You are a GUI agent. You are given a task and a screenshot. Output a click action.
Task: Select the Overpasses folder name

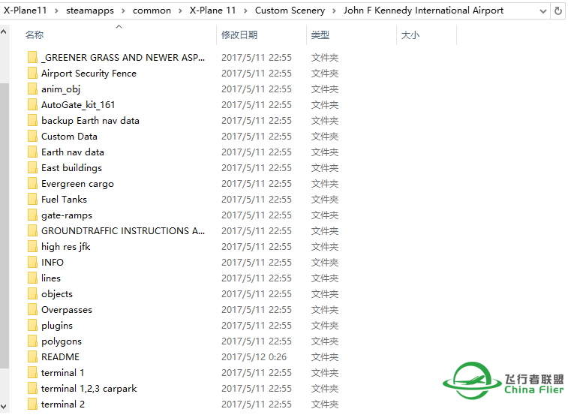click(x=67, y=310)
